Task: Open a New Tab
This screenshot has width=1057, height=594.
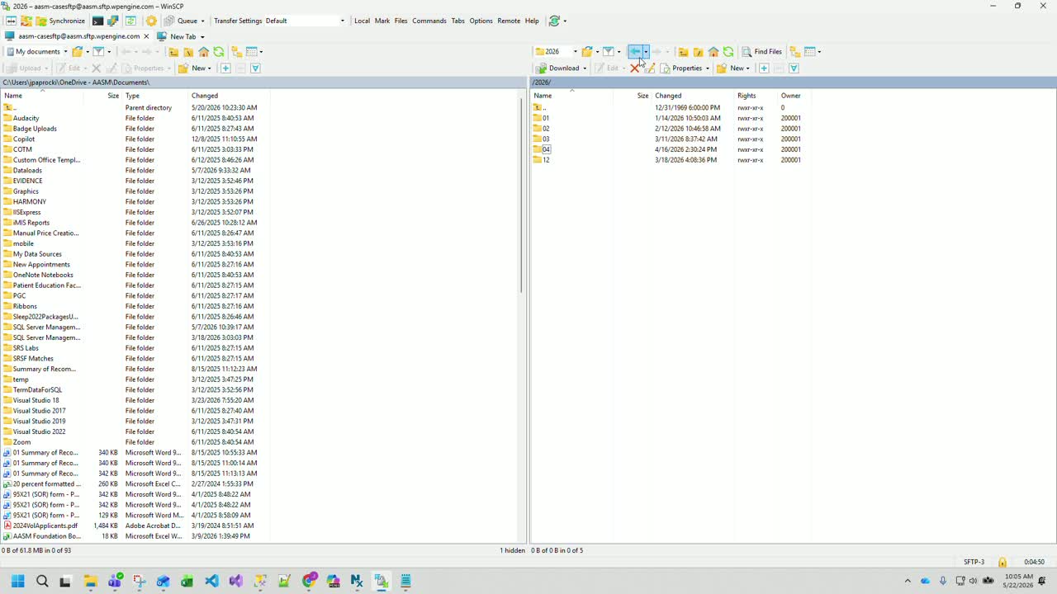Action: pos(177,36)
